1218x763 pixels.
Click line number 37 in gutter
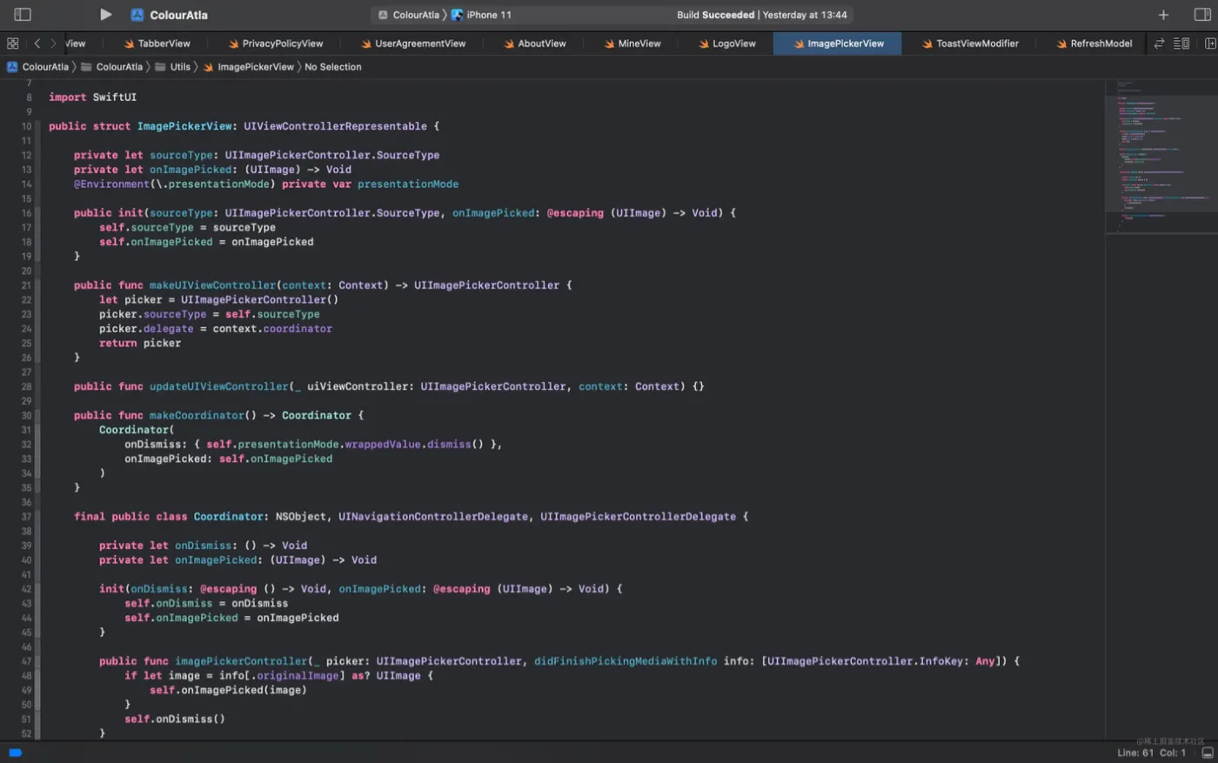pyautogui.click(x=26, y=517)
